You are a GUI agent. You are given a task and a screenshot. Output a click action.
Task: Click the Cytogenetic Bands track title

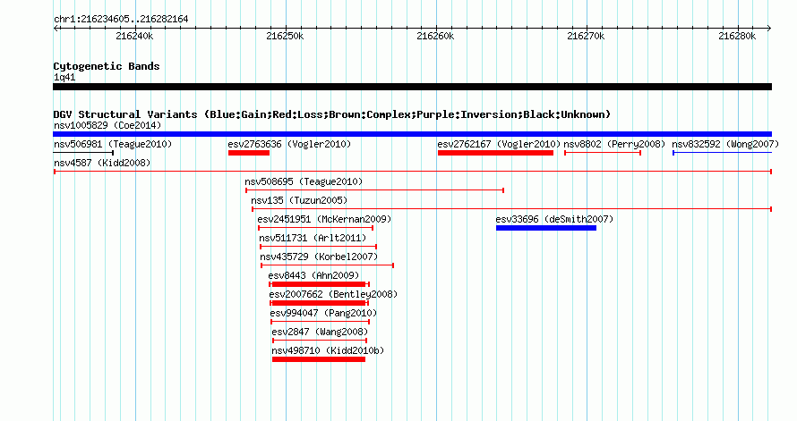(107, 66)
